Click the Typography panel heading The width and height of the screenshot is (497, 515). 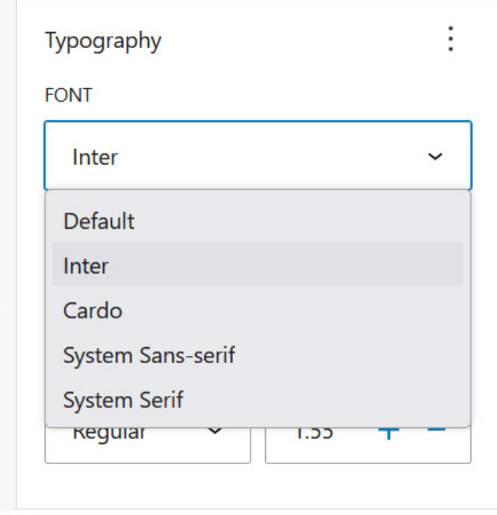[x=103, y=41]
